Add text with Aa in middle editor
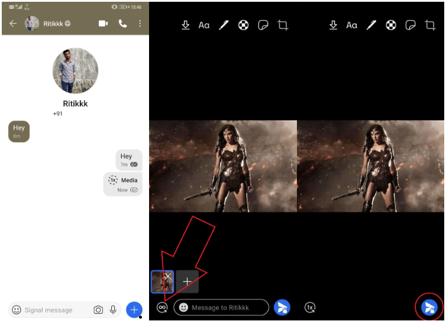 coord(204,25)
